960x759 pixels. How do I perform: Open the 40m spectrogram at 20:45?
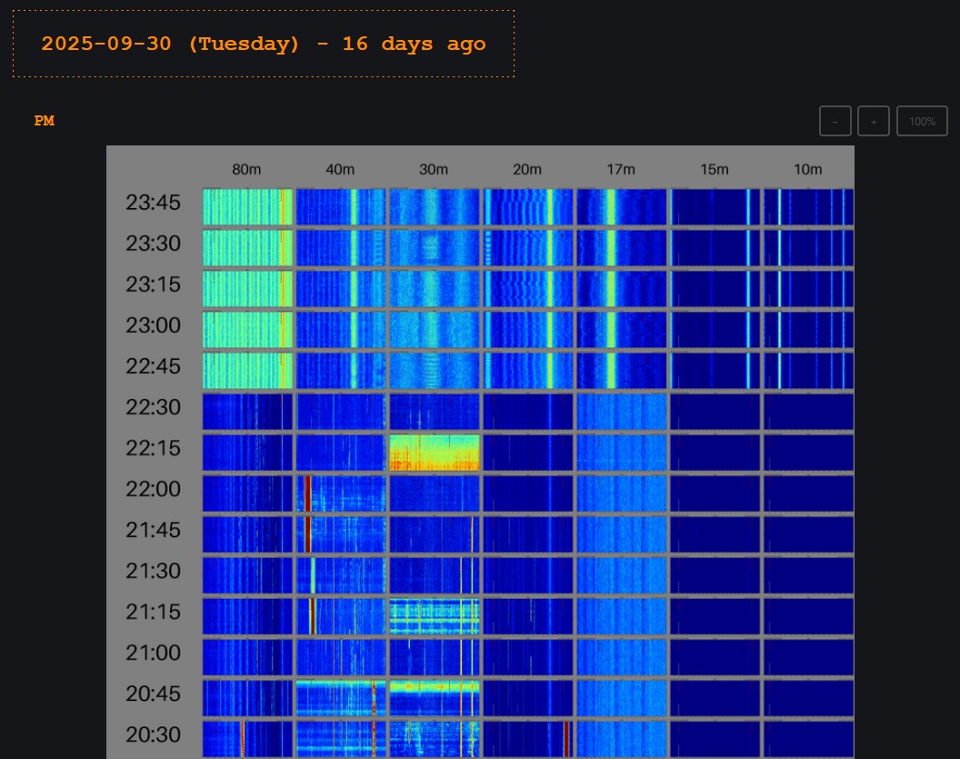click(x=341, y=698)
